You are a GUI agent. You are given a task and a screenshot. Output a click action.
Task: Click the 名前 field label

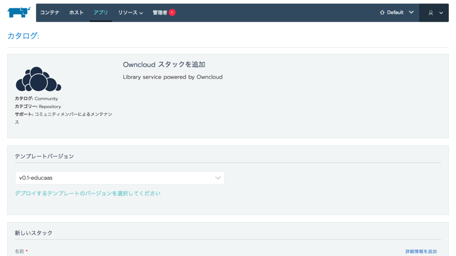click(x=20, y=252)
